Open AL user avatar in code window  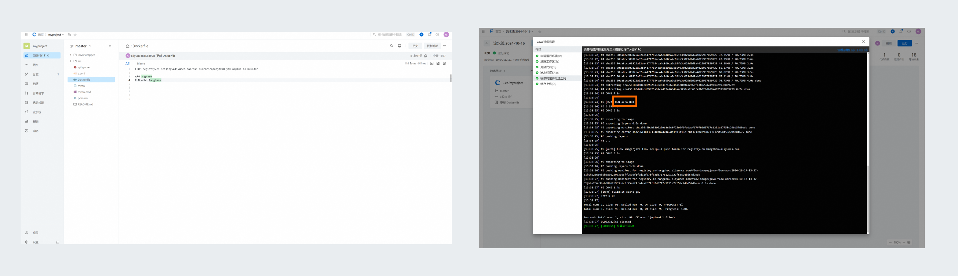point(446,34)
